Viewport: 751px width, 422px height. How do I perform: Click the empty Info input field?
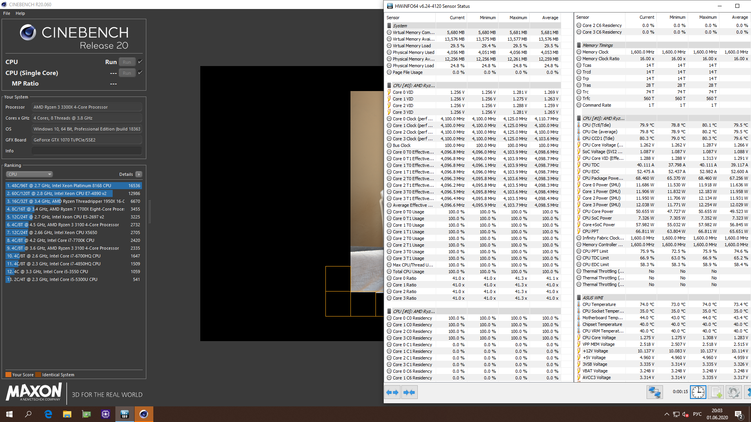[86, 151]
